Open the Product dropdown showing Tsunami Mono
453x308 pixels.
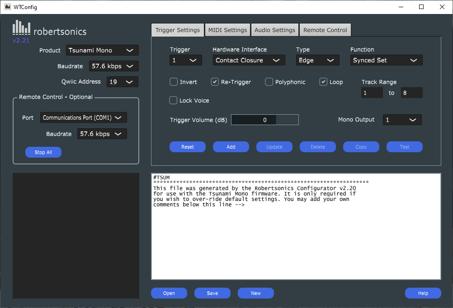(x=102, y=50)
